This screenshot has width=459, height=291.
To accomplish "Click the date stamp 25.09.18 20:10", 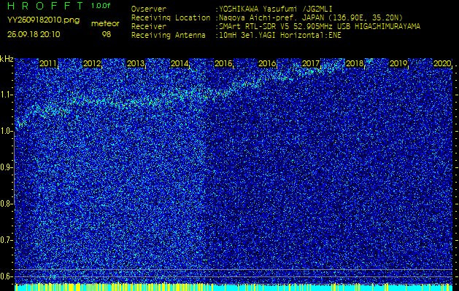I will click(34, 34).
